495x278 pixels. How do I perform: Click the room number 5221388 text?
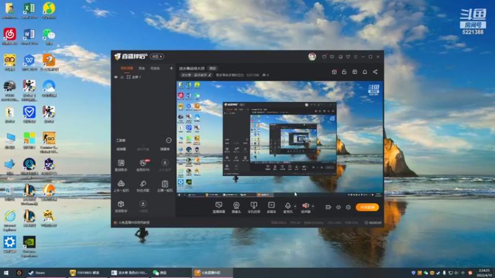click(252, 75)
